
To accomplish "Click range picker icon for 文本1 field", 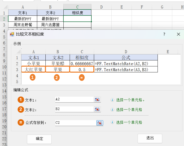I will point(97,100).
